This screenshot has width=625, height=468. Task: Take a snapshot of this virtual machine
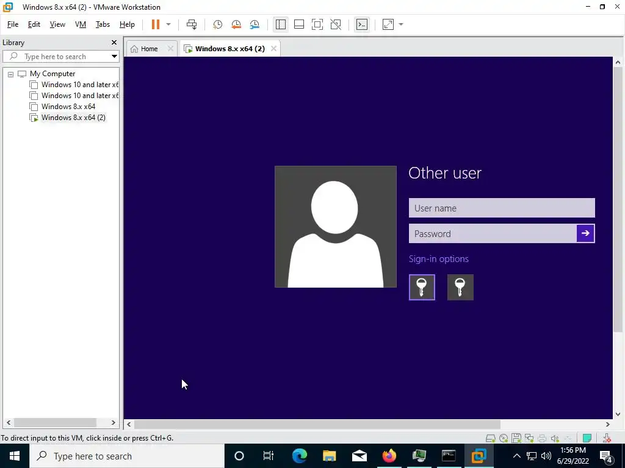click(x=217, y=24)
